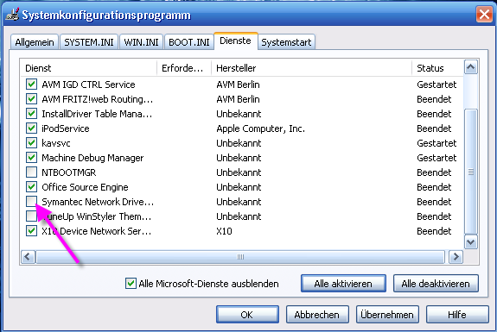Close the Systemkonfigurationsprogramm window
Image resolution: width=497 pixels, height=332 pixels.
(484, 14)
